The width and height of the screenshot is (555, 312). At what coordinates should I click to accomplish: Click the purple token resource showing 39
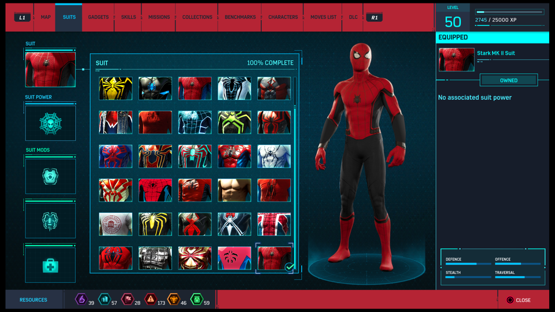pyautogui.click(x=81, y=300)
